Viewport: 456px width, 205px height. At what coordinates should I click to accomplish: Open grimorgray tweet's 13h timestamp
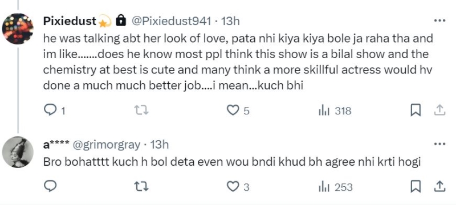pyautogui.click(x=159, y=144)
